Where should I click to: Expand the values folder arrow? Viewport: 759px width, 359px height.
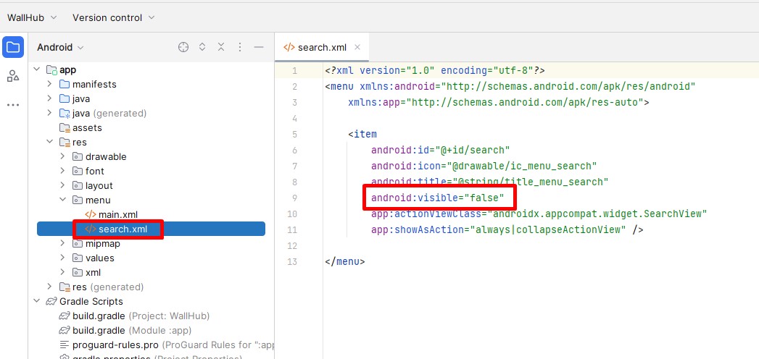[62, 258]
